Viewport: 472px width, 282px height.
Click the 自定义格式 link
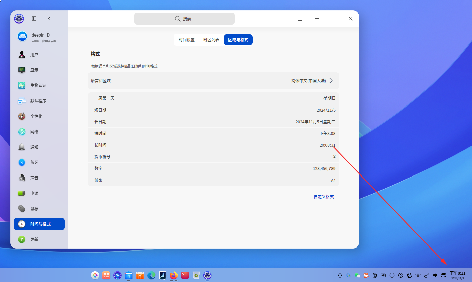(x=324, y=197)
